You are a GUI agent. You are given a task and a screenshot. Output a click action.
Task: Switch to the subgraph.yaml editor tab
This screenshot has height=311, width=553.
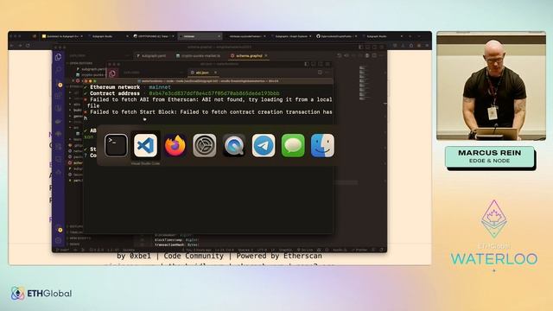pos(152,55)
